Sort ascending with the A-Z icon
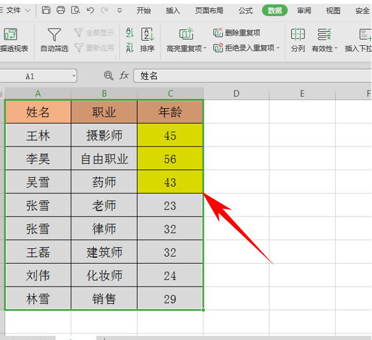 click(130, 32)
